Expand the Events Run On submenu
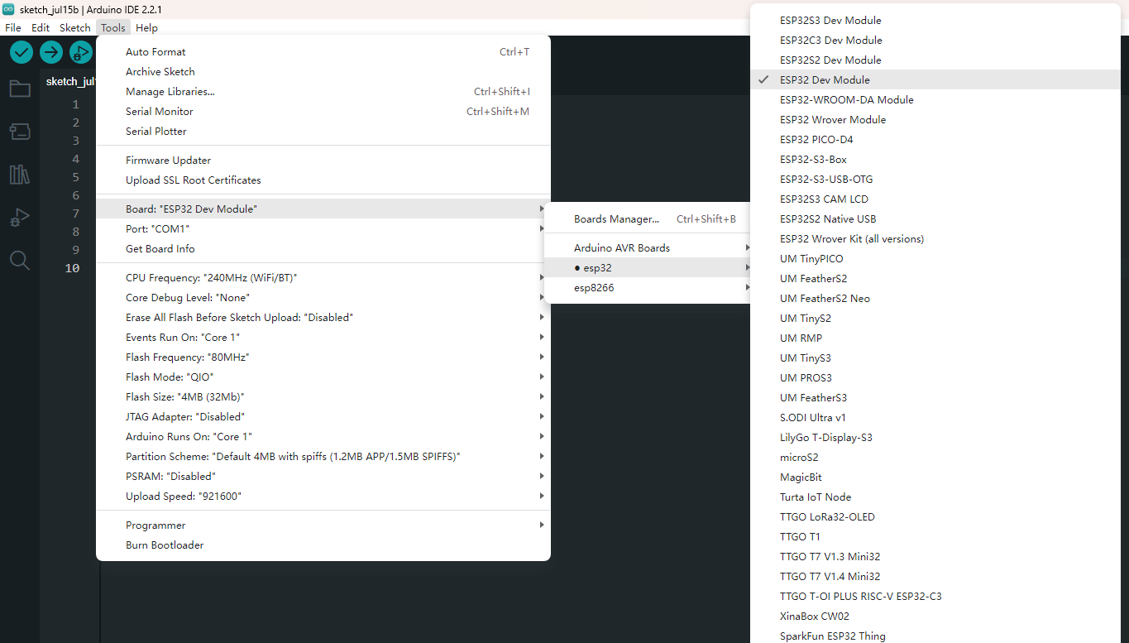 [x=323, y=338]
